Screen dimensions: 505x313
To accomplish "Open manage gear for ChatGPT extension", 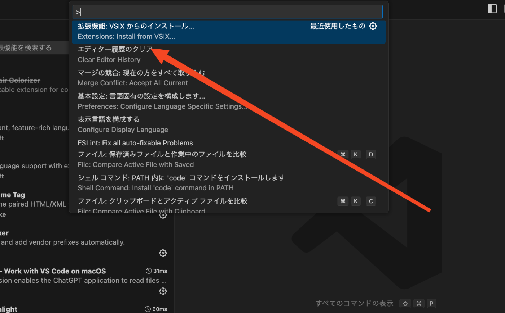I will (x=163, y=291).
